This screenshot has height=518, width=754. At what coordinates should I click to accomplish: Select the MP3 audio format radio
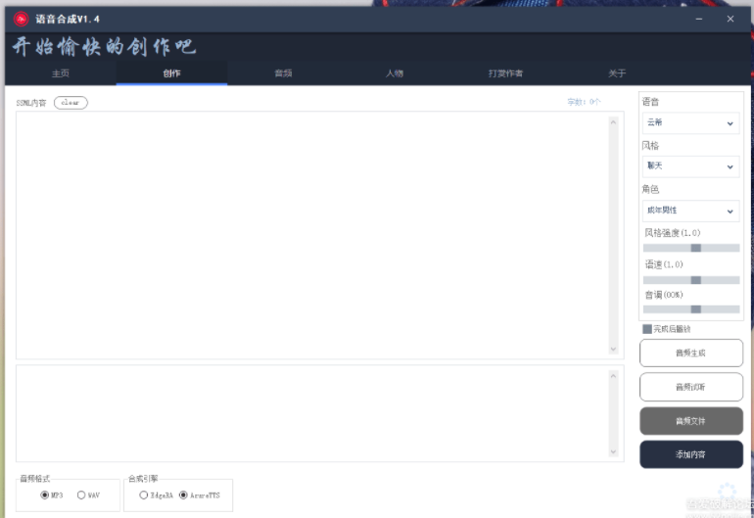(x=45, y=494)
